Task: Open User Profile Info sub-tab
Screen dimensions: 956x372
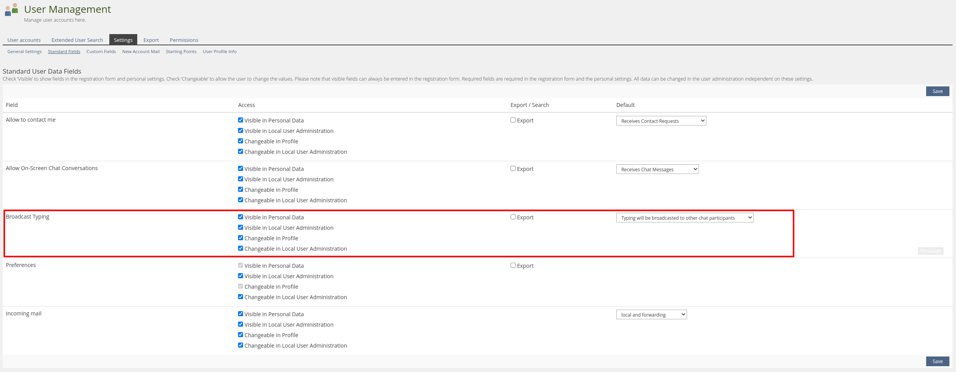Action: [x=219, y=52]
